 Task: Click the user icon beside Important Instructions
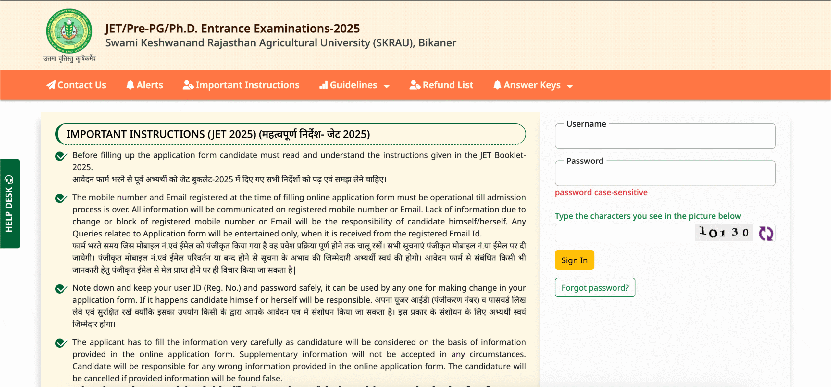pyautogui.click(x=188, y=85)
